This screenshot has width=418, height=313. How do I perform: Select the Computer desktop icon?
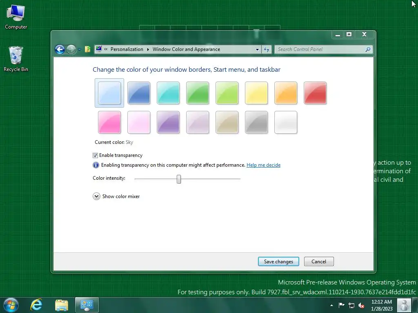16,17
